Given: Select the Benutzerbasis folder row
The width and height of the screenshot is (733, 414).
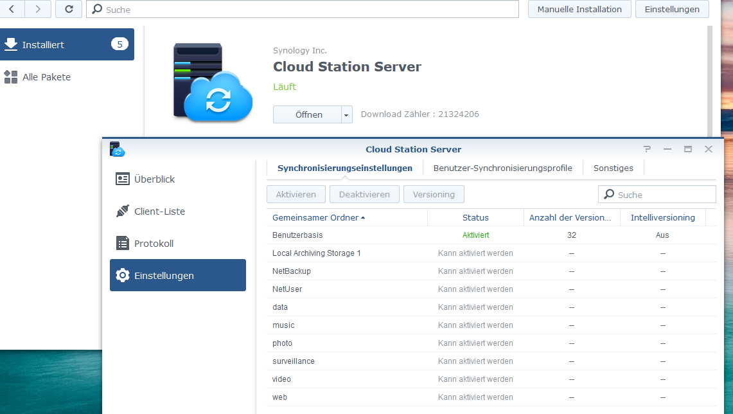Looking at the screenshot, I should [x=297, y=235].
